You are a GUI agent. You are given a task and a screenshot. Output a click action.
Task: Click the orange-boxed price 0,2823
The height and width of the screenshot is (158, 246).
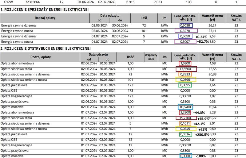point(185,74)
